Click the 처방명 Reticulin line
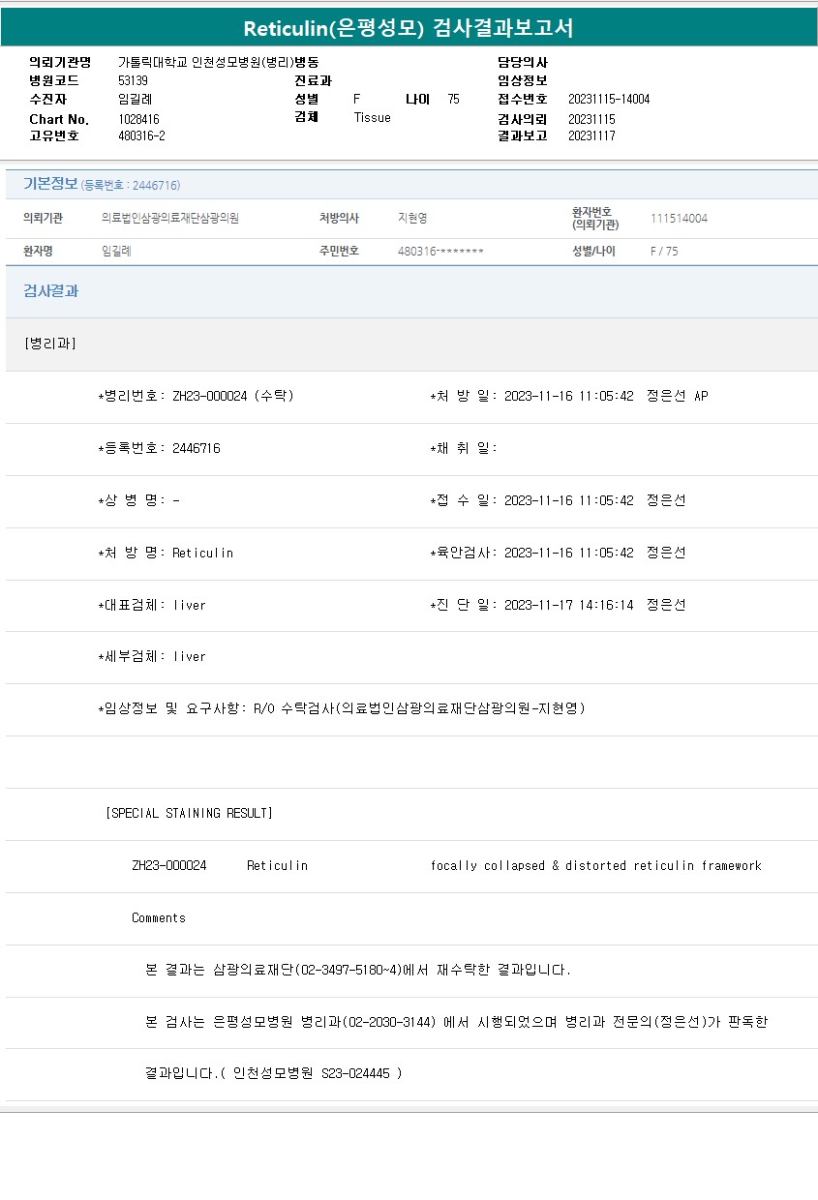This screenshot has width=818, height=1200. 166,553
